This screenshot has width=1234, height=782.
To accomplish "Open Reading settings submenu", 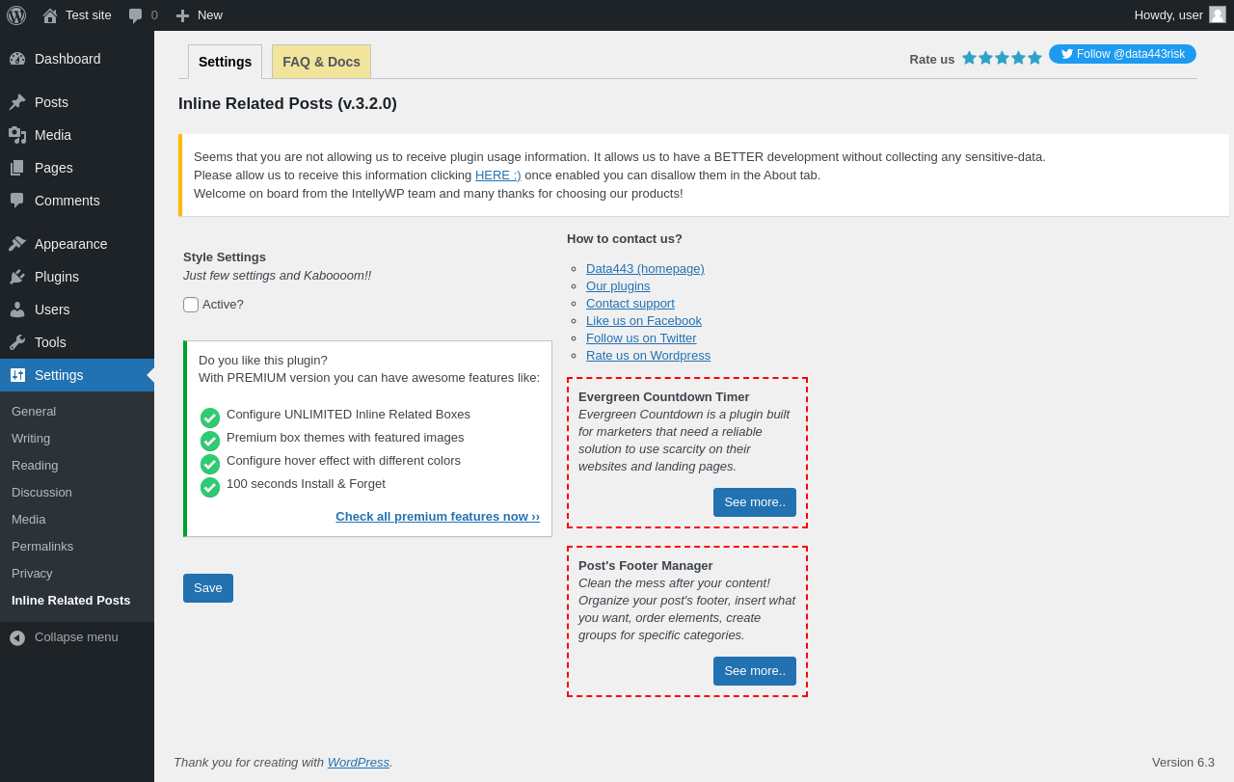I will click(x=35, y=466).
